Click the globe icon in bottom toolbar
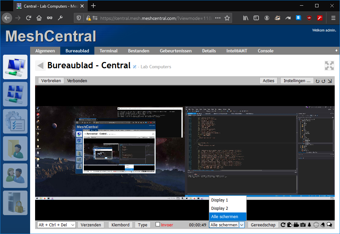The image size is (340, 234). click(x=316, y=225)
